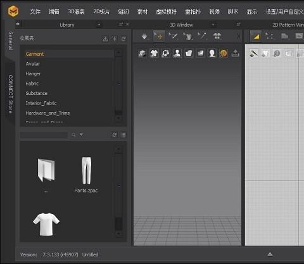Select Avatar in favorites list
Viewport: 304px width, 264px height.
click(33, 64)
